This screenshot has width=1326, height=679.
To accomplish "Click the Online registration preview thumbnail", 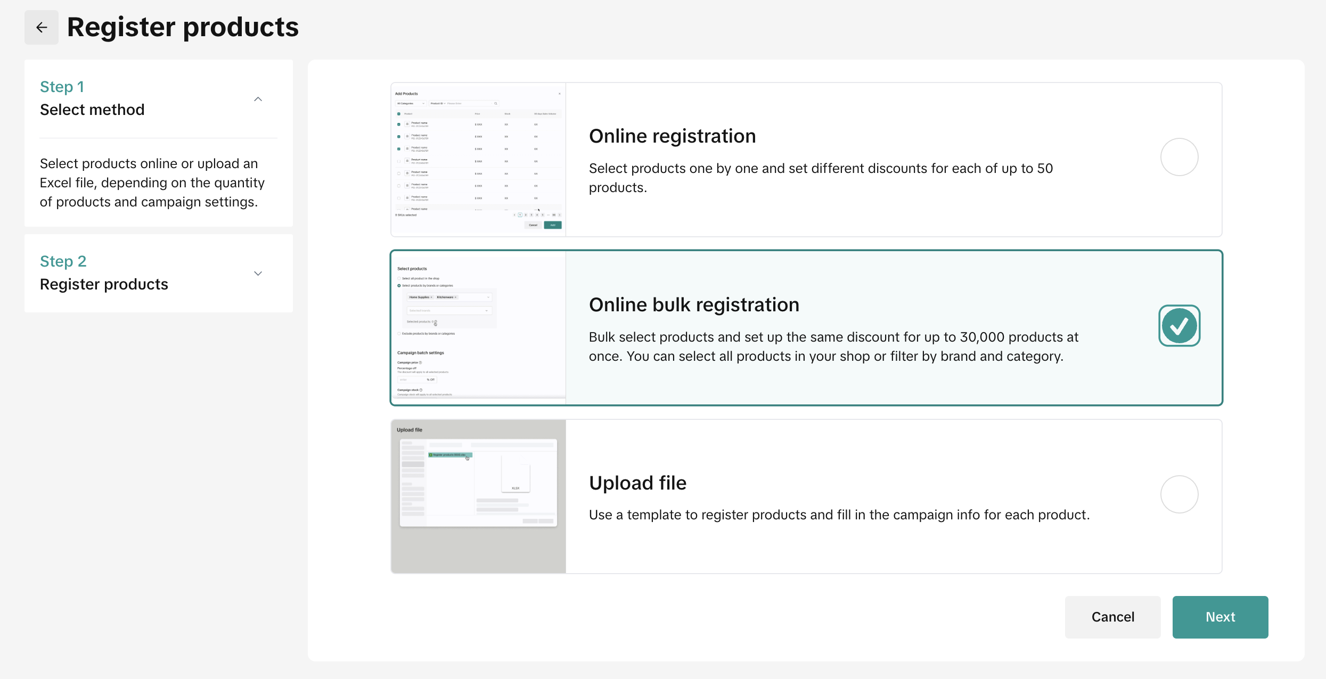I will coord(478,160).
